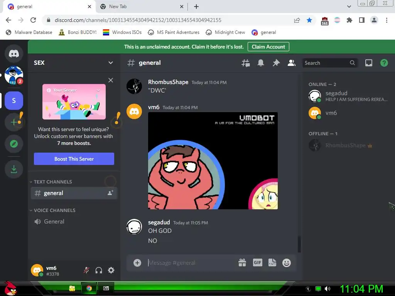Image resolution: width=395 pixels, height=296 pixels.
Task: Download apps icon in server list
Action: pyautogui.click(x=14, y=169)
